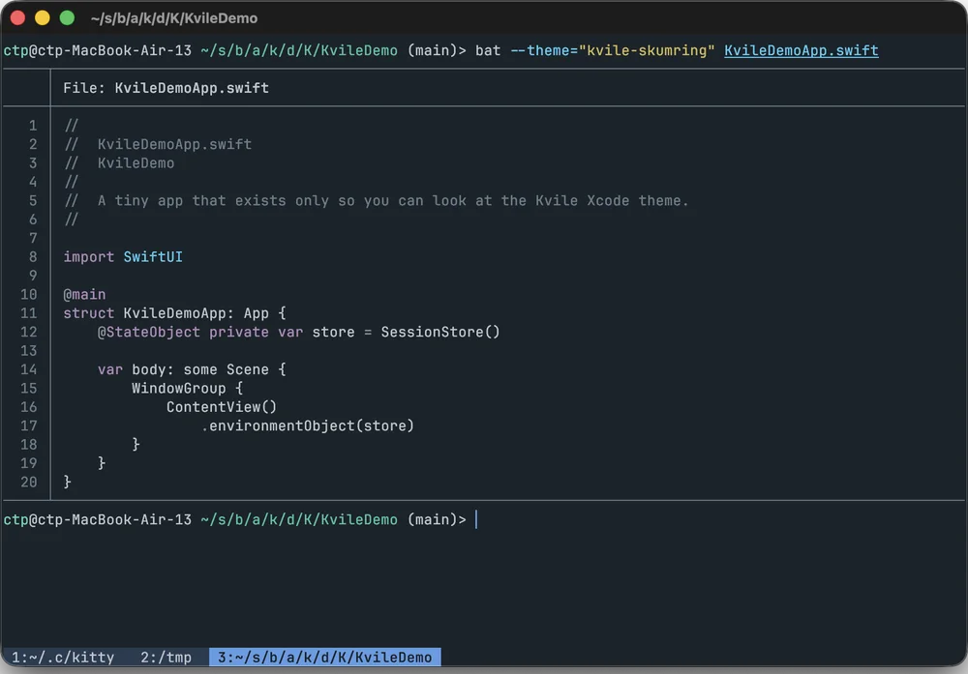Click the "KvileDemoApp.swift" comment on line 2
Image resolution: width=968 pixels, height=674 pixels.
[x=174, y=144]
